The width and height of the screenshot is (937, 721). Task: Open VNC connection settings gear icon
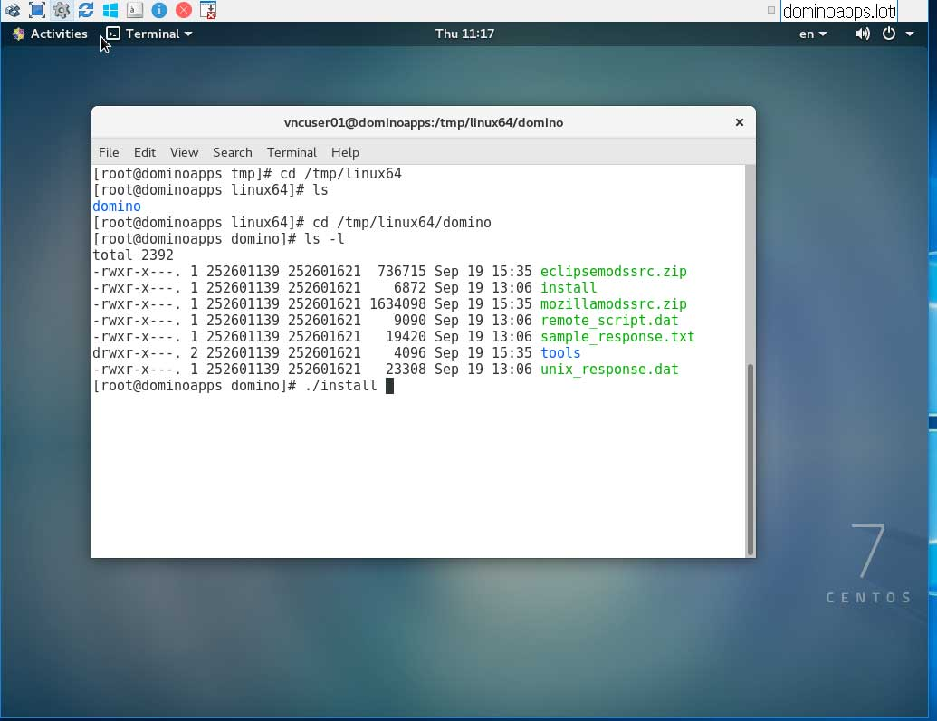point(62,10)
